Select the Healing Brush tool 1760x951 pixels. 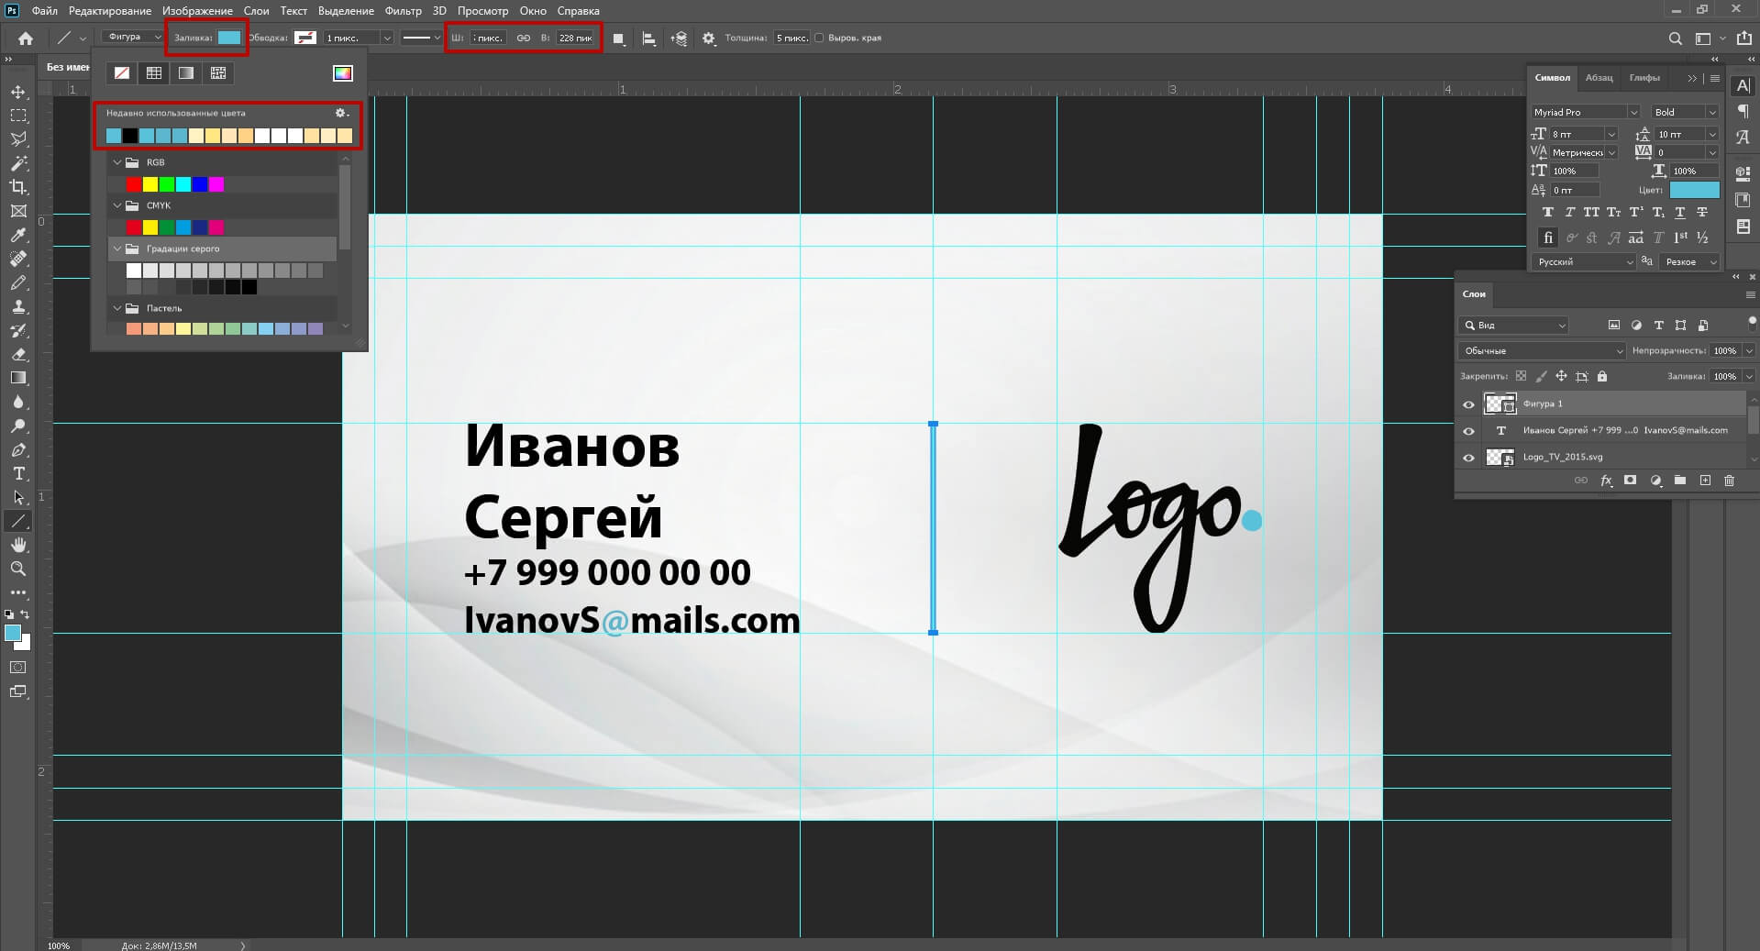(18, 259)
